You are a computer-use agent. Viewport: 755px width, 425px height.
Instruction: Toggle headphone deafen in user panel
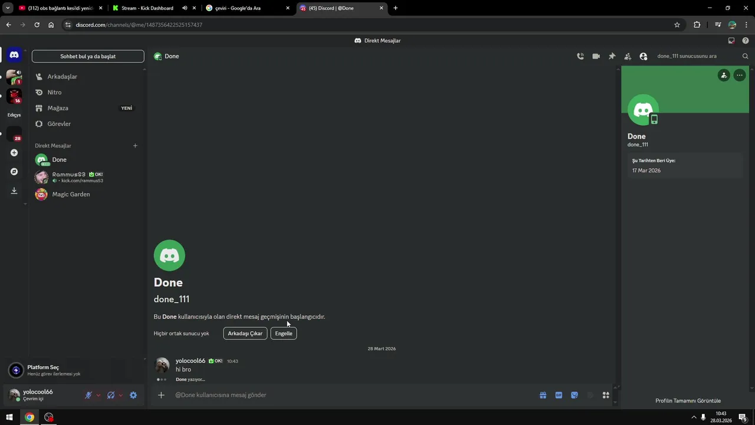click(x=111, y=395)
